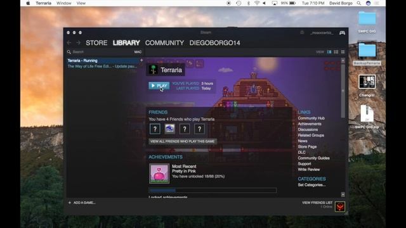Click the achievements progress bar
The height and width of the screenshot is (228, 406).
coord(213,190)
